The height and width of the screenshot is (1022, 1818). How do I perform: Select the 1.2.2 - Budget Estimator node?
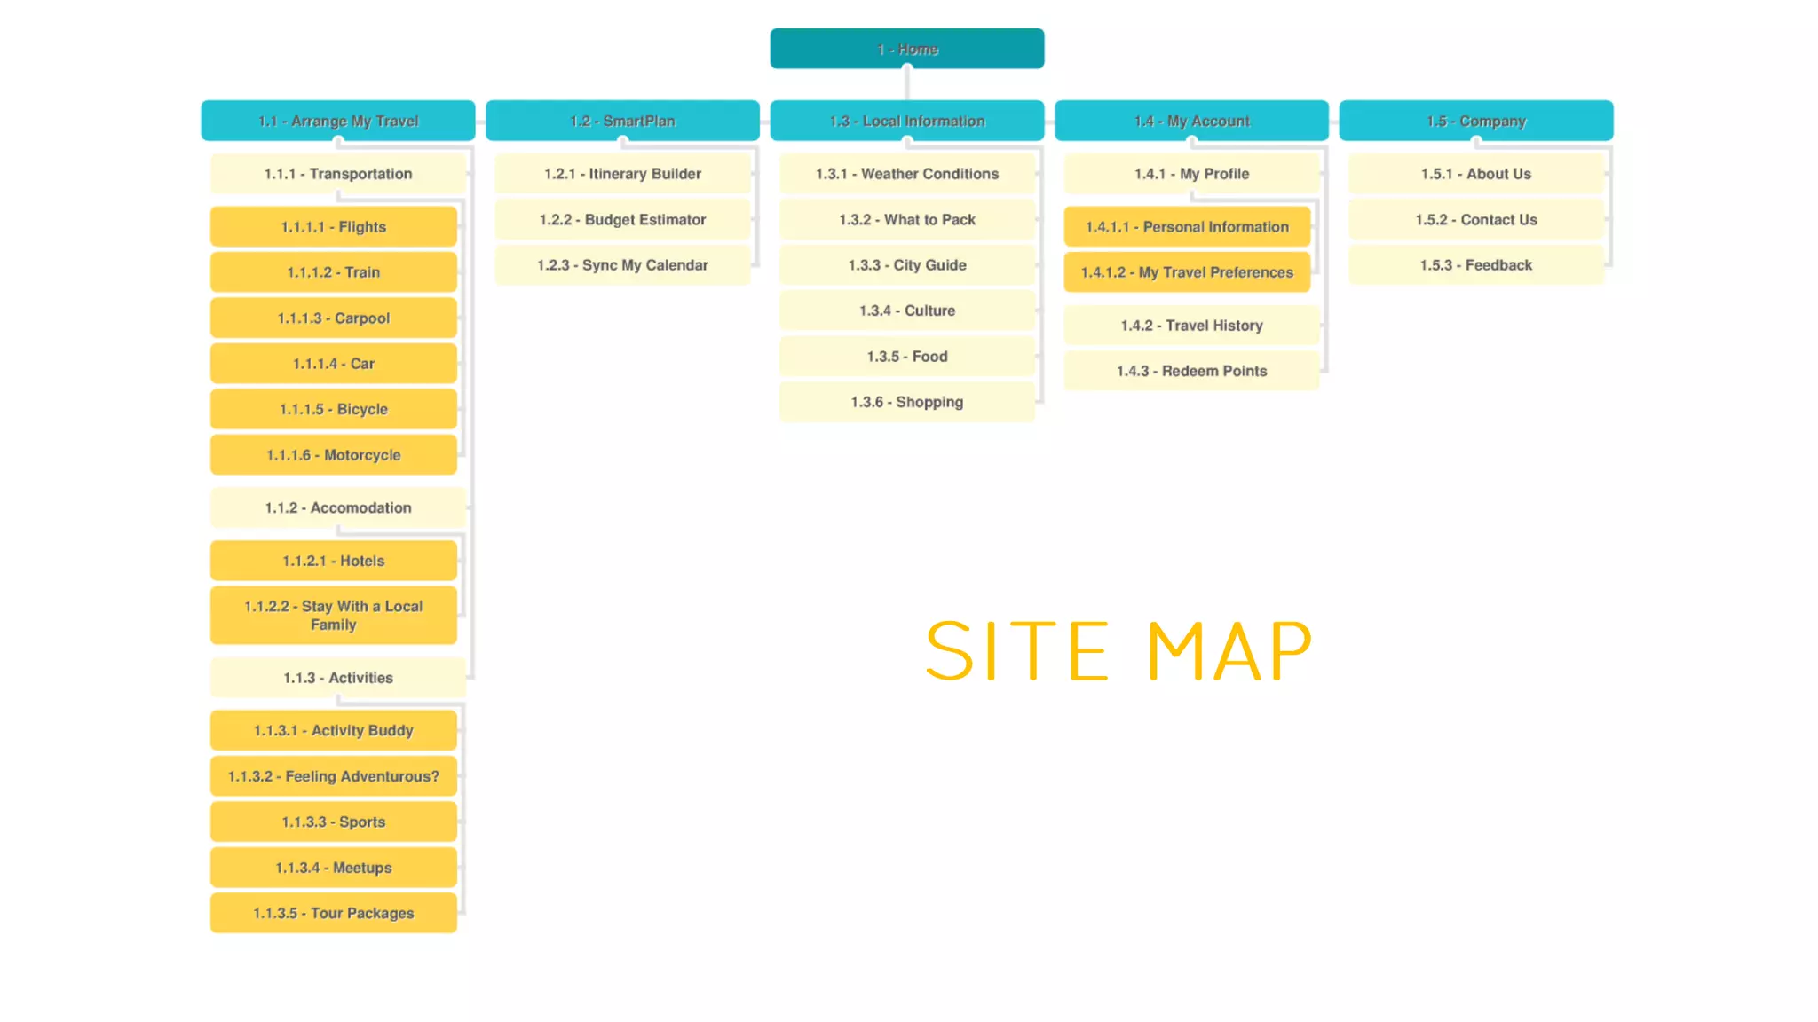coord(622,219)
